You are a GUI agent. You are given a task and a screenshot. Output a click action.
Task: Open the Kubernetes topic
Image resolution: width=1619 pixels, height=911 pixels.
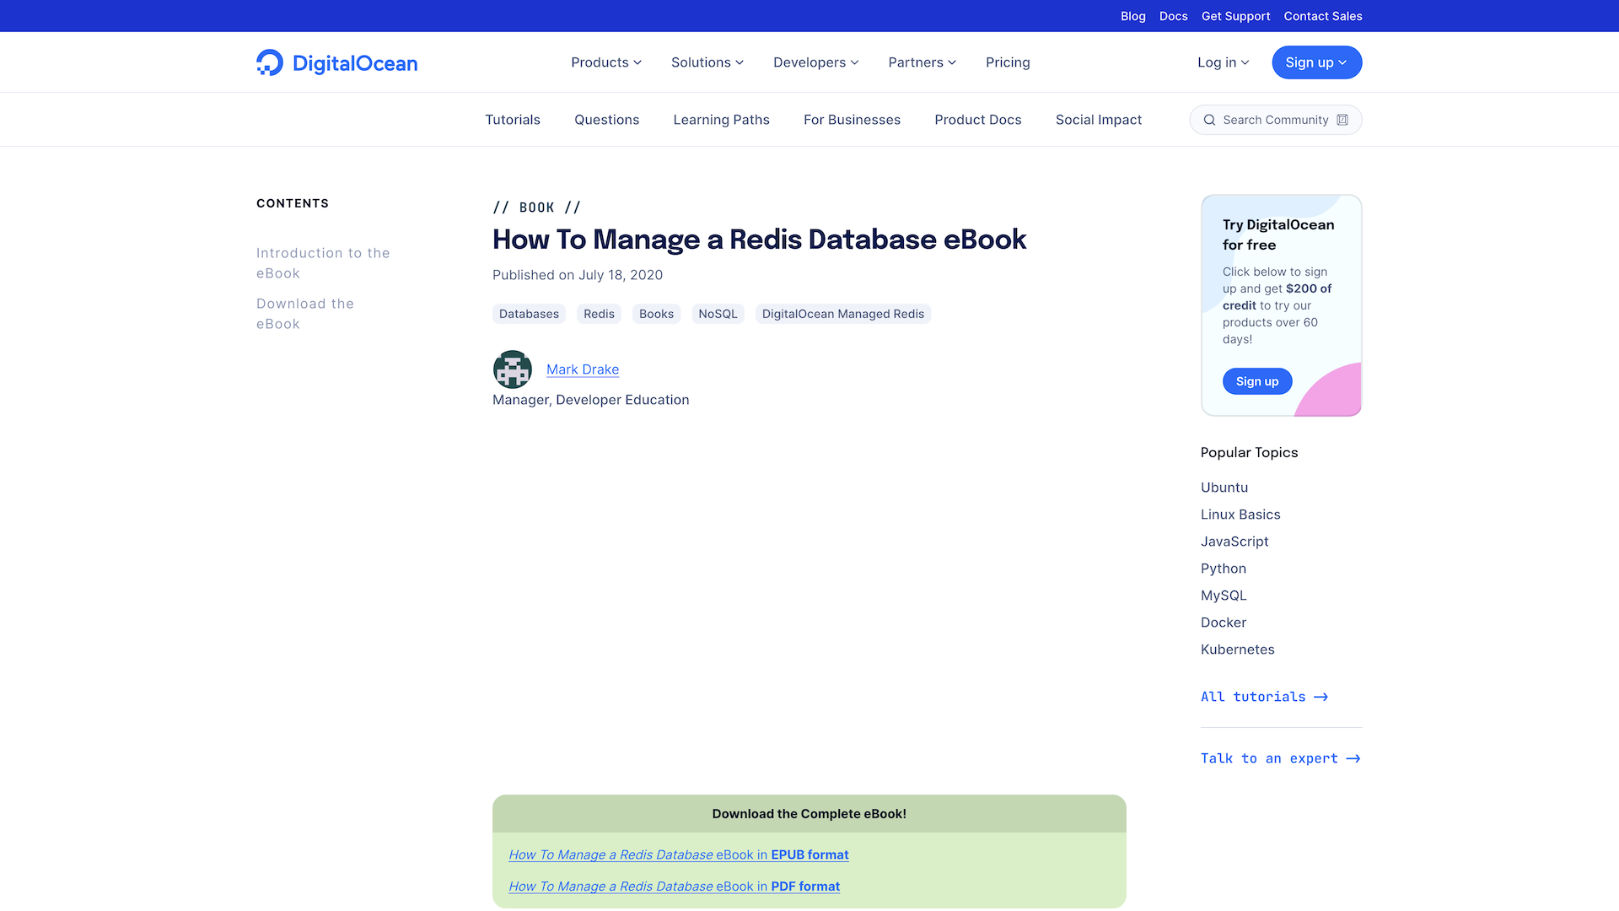pyautogui.click(x=1238, y=650)
